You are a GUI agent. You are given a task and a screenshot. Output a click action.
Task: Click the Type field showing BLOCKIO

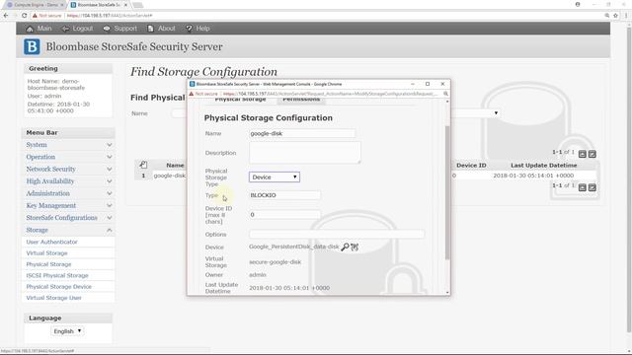(284, 195)
